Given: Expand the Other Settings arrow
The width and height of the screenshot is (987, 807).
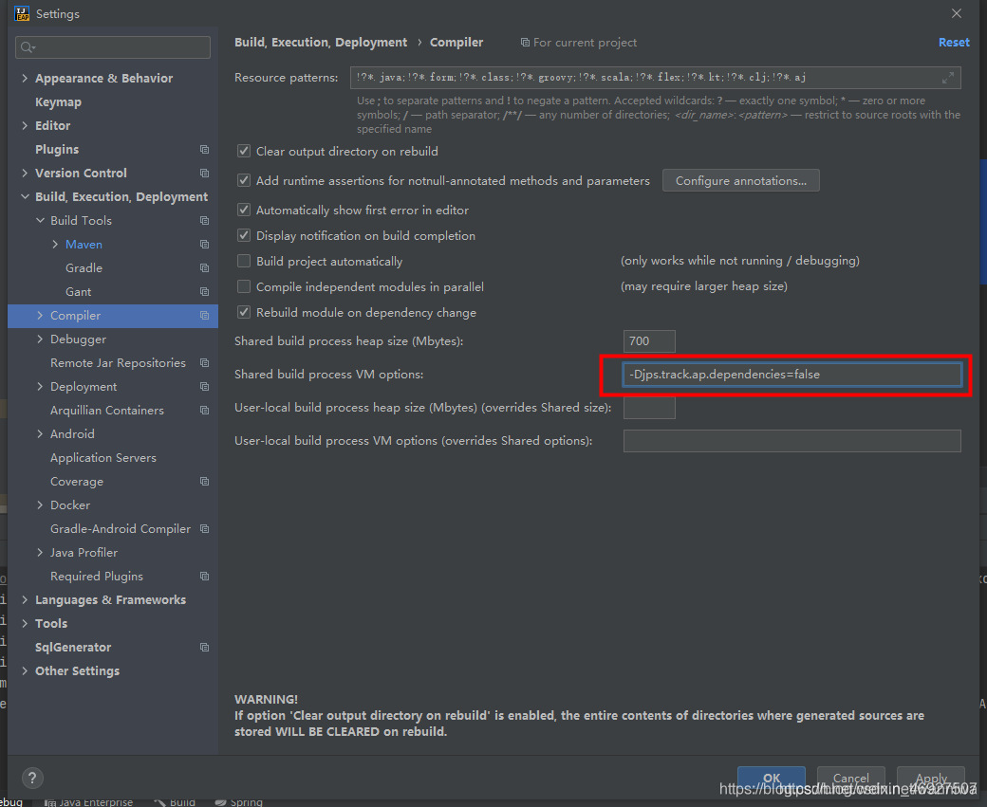Looking at the screenshot, I should pyautogui.click(x=25, y=671).
